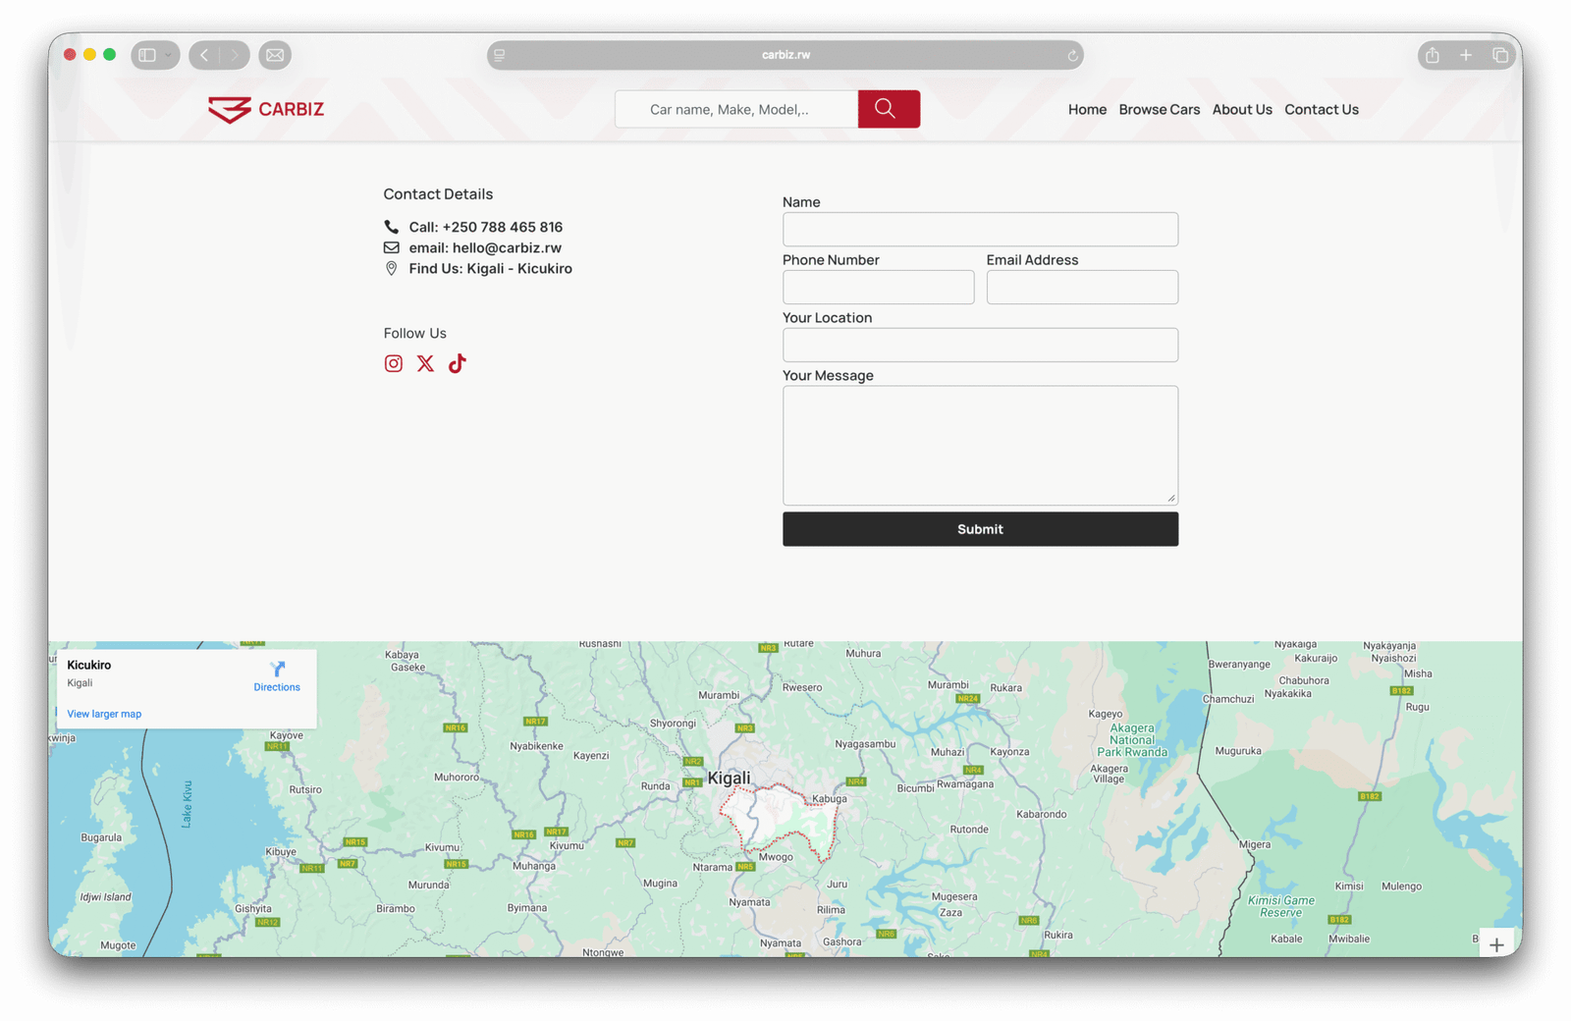Open the X (Twitter) icon
This screenshot has width=1571, height=1021.
click(425, 364)
